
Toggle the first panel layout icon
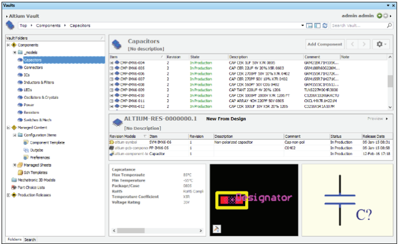click(309, 25)
